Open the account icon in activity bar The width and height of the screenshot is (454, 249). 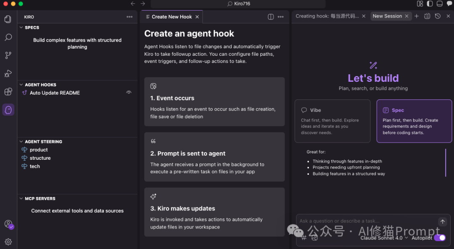pyautogui.click(x=8, y=224)
